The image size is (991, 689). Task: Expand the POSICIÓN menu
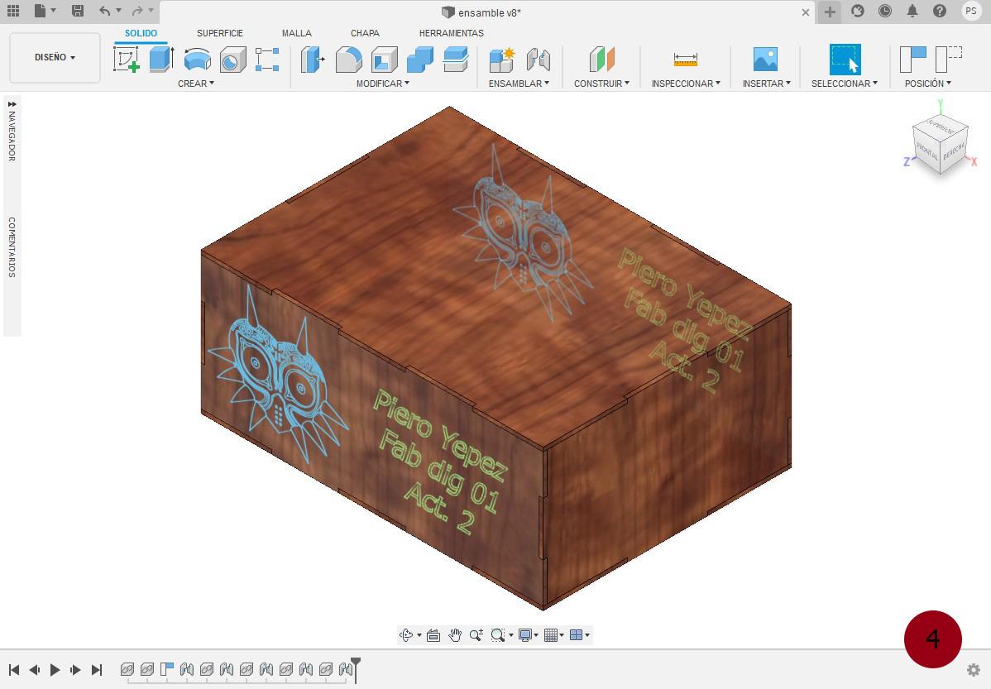tap(928, 84)
